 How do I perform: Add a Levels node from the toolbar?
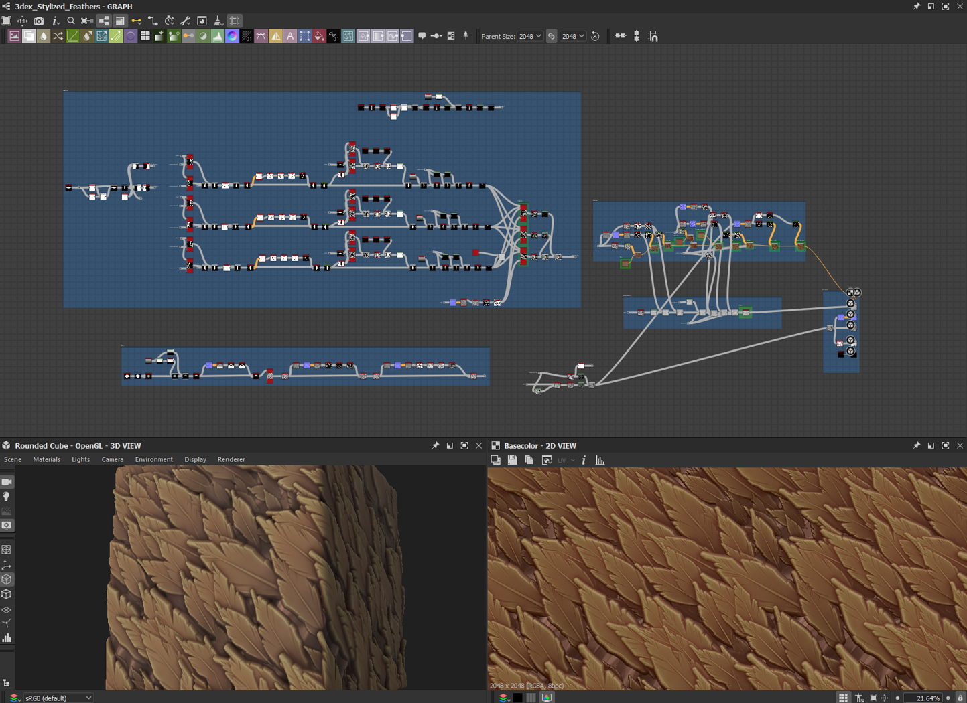click(x=217, y=36)
